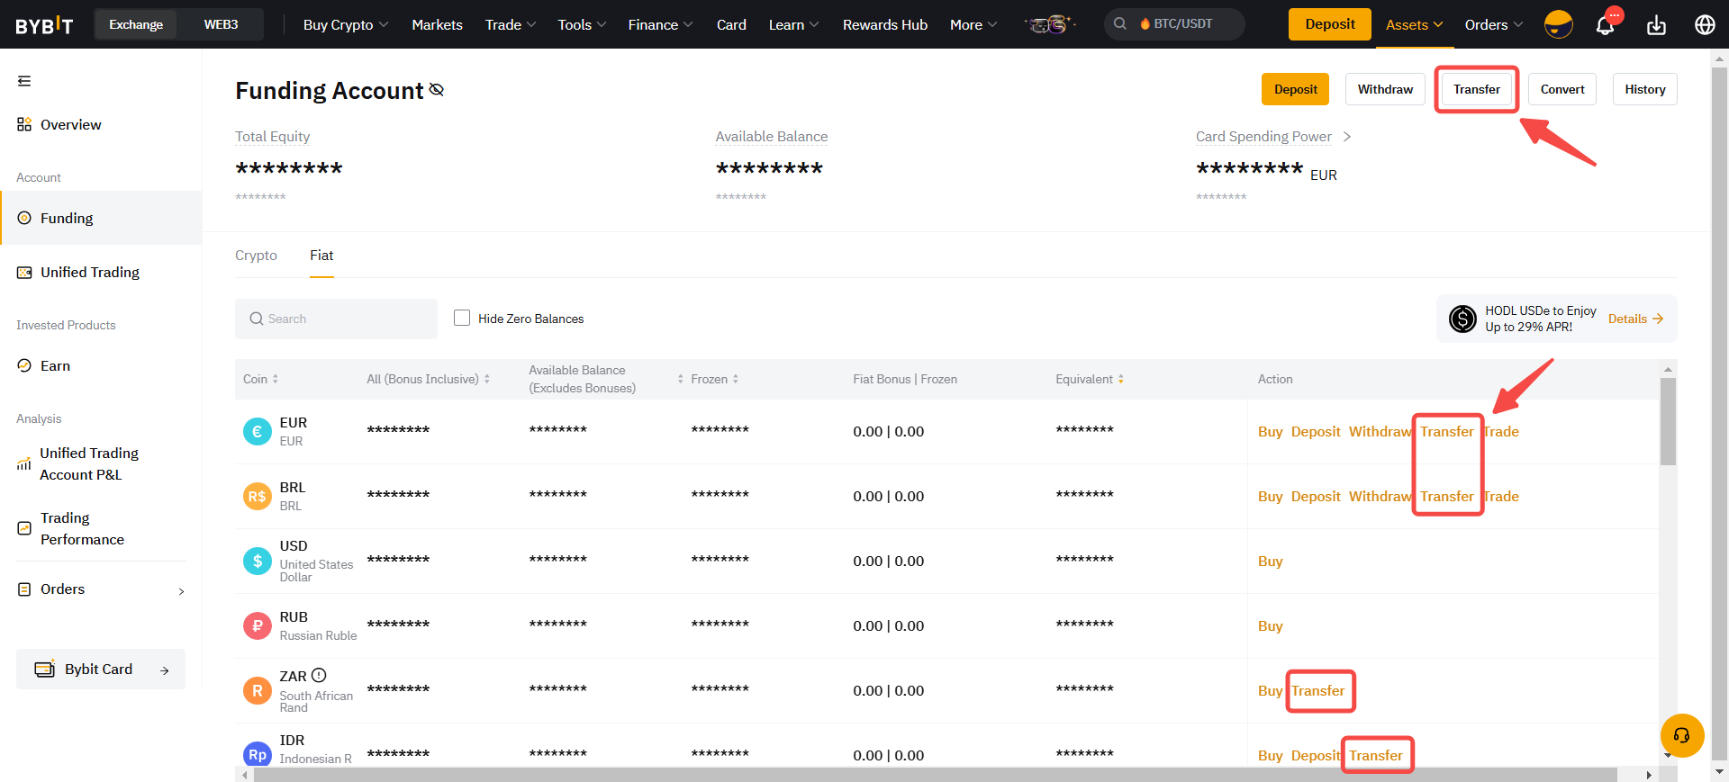
Task: Expand the Buy Crypto dropdown
Action: [x=345, y=25]
